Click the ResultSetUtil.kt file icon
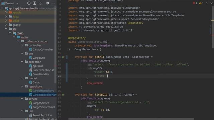 [30, 115]
